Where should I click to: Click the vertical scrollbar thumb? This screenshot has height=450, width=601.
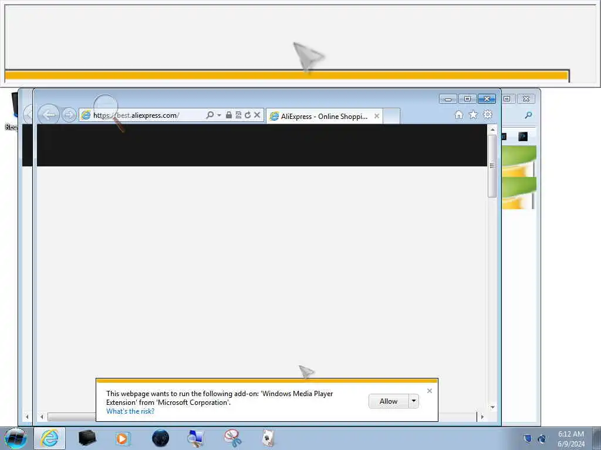(492, 166)
